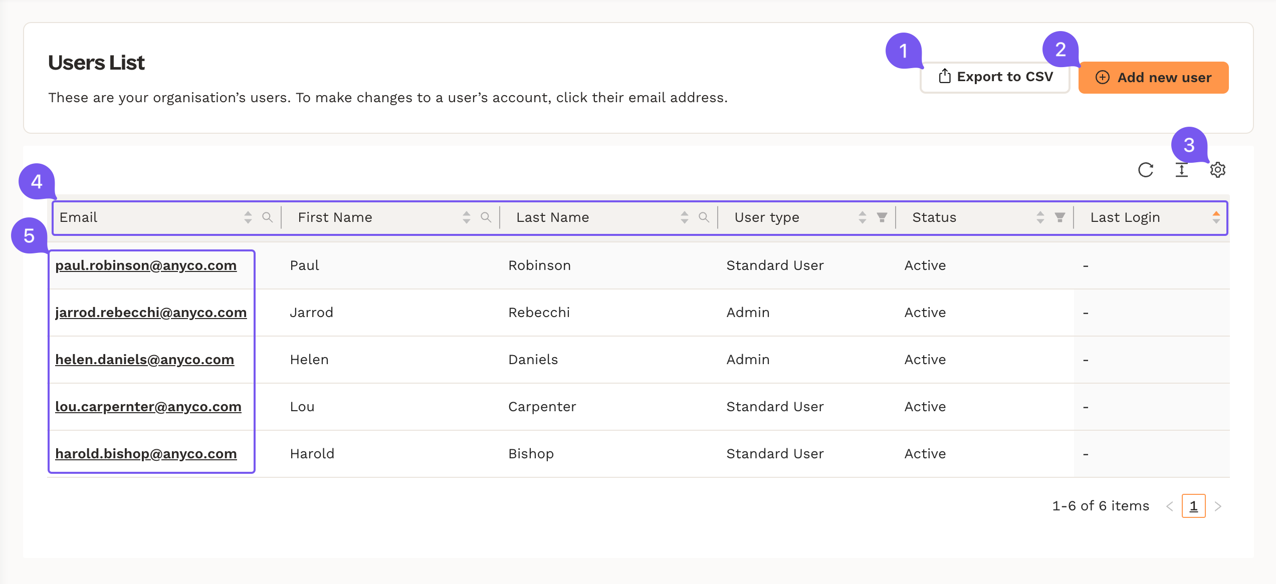1276x584 pixels.
Task: Sort by Status column arrows
Action: pyautogui.click(x=1040, y=217)
